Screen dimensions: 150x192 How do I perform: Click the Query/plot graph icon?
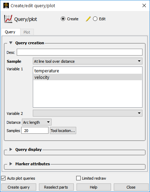[x=8, y=19]
